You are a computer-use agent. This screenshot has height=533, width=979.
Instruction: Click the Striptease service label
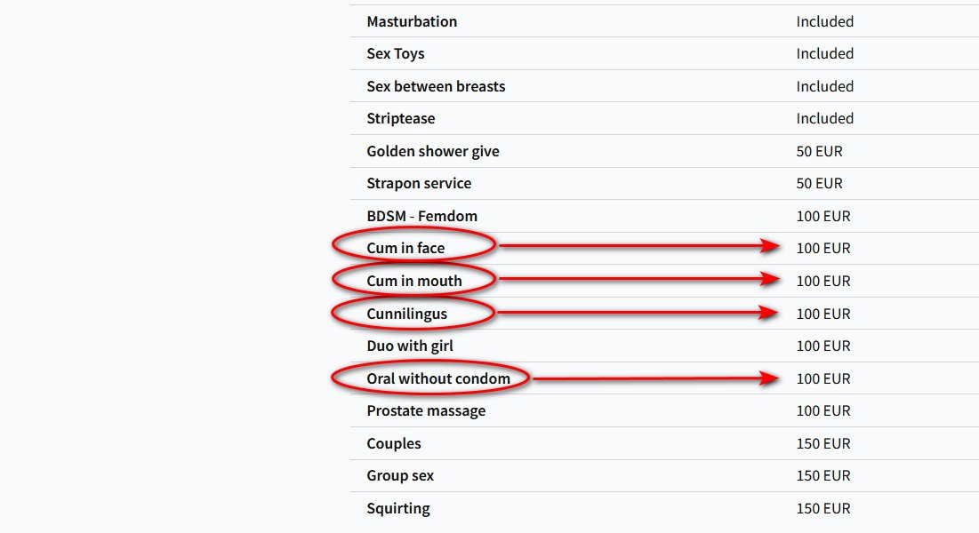[x=400, y=118]
